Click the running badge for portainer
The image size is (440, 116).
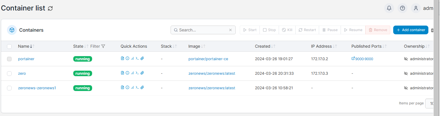coord(83,59)
